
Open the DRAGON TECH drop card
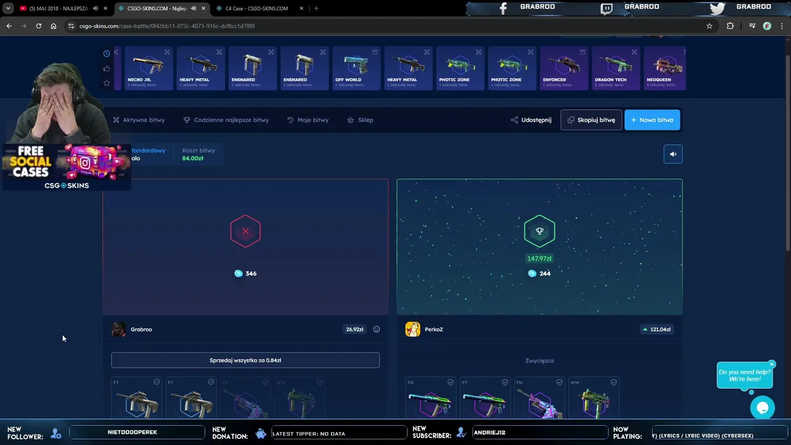[x=615, y=69]
